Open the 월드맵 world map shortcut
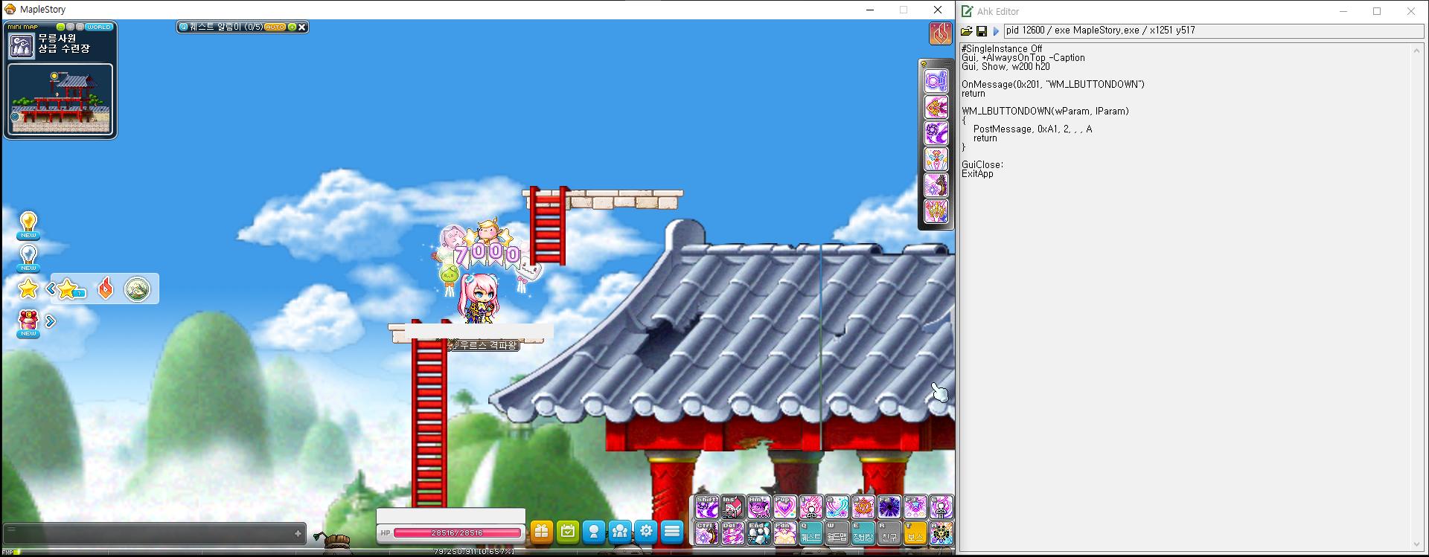This screenshot has width=1429, height=557. pos(837,533)
